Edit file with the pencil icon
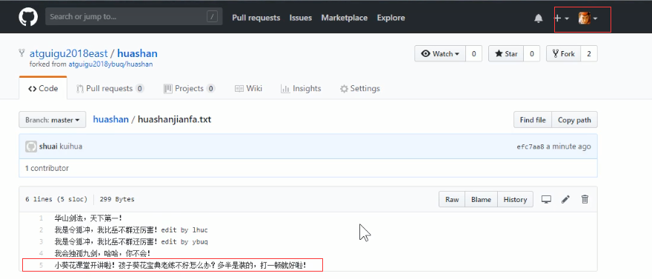652x279 pixels. point(565,200)
